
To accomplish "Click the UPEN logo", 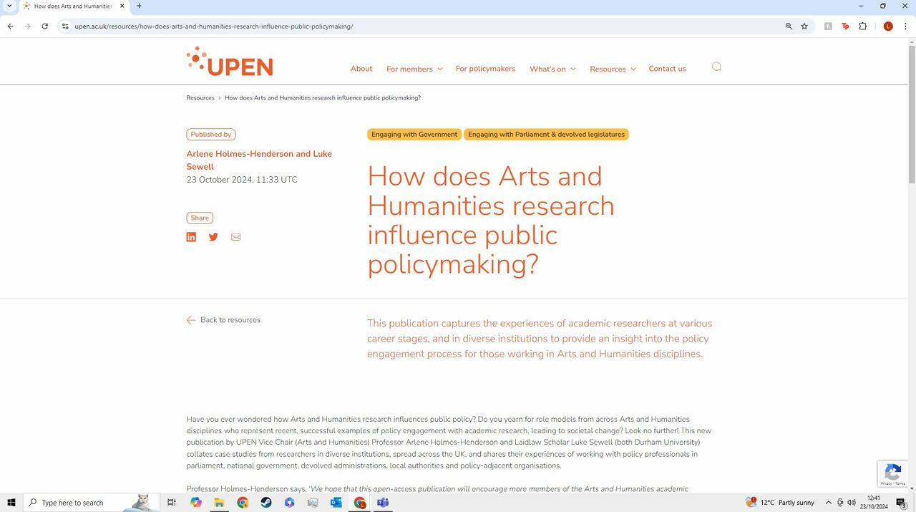I will pos(230,62).
